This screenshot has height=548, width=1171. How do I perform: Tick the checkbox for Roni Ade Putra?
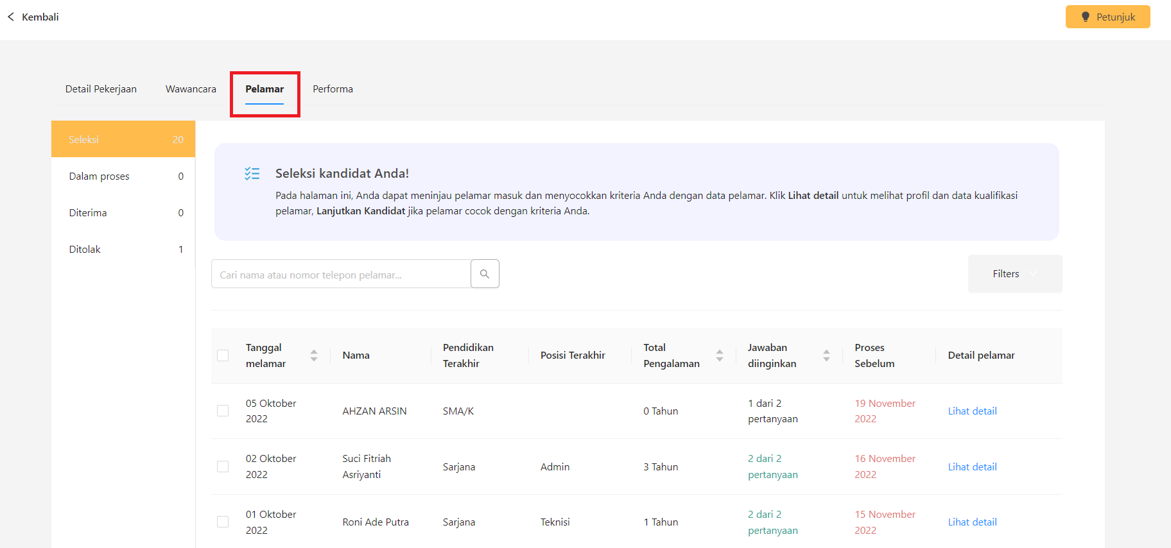pos(223,522)
